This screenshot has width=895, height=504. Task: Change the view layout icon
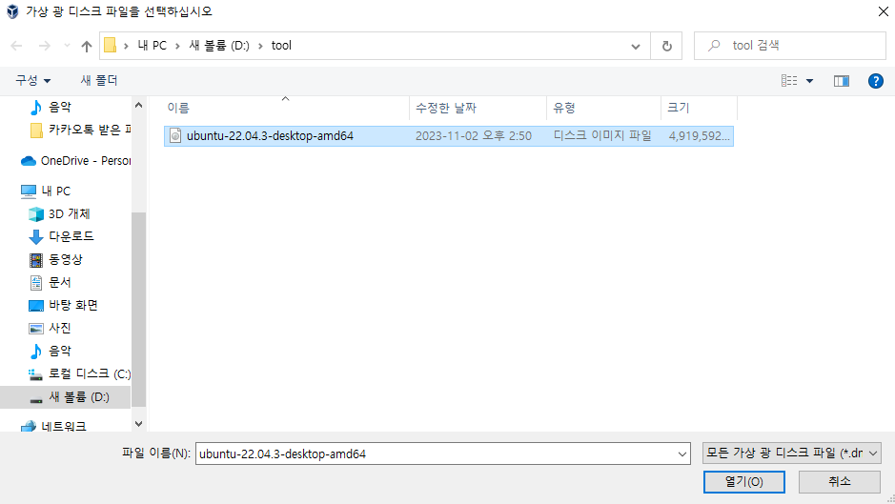coord(789,80)
